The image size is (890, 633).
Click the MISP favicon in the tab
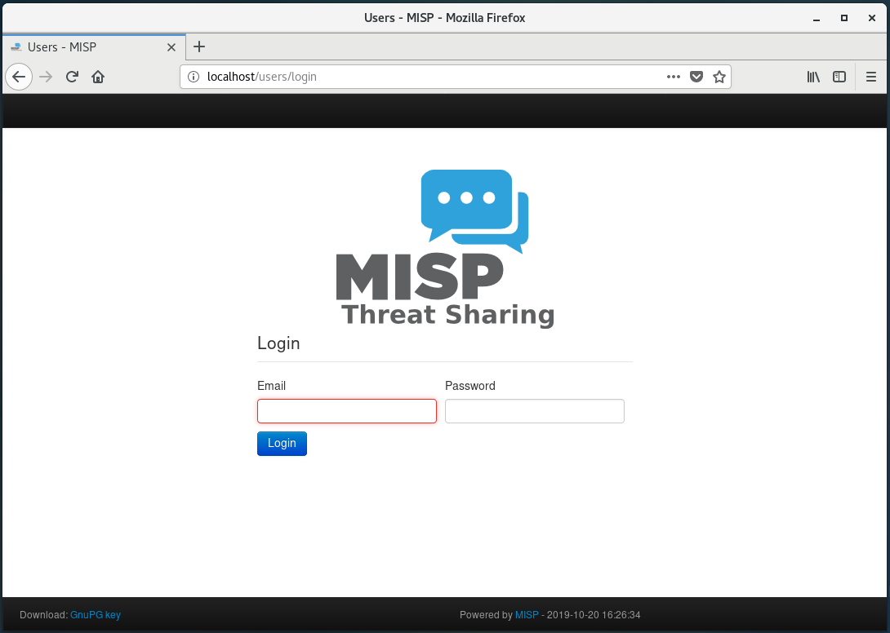pos(16,47)
